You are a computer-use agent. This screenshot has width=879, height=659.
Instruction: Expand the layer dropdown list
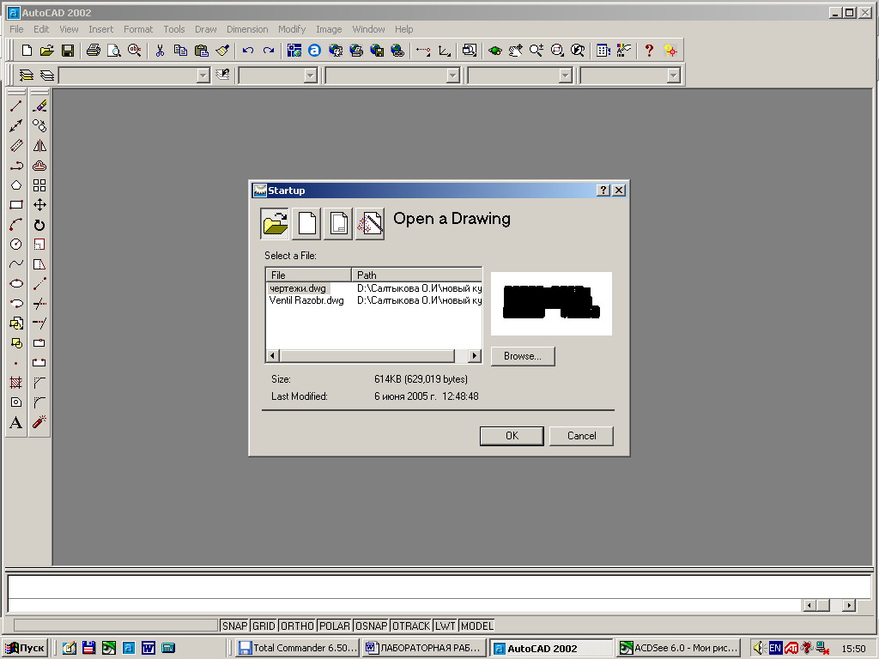pyautogui.click(x=203, y=76)
